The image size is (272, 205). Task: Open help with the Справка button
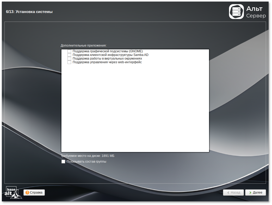[34, 193]
